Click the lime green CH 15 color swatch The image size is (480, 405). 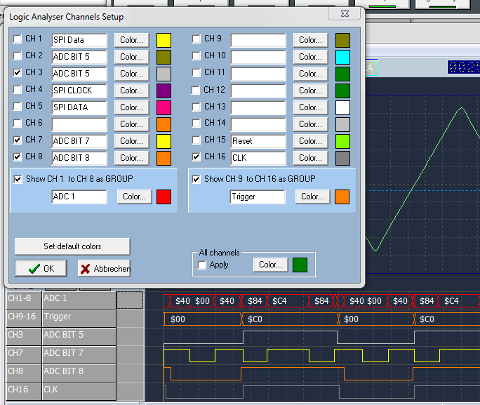click(343, 141)
